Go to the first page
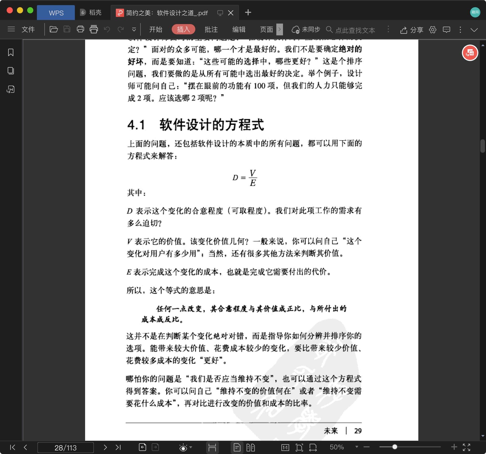This screenshot has height=454, width=486. point(12,447)
